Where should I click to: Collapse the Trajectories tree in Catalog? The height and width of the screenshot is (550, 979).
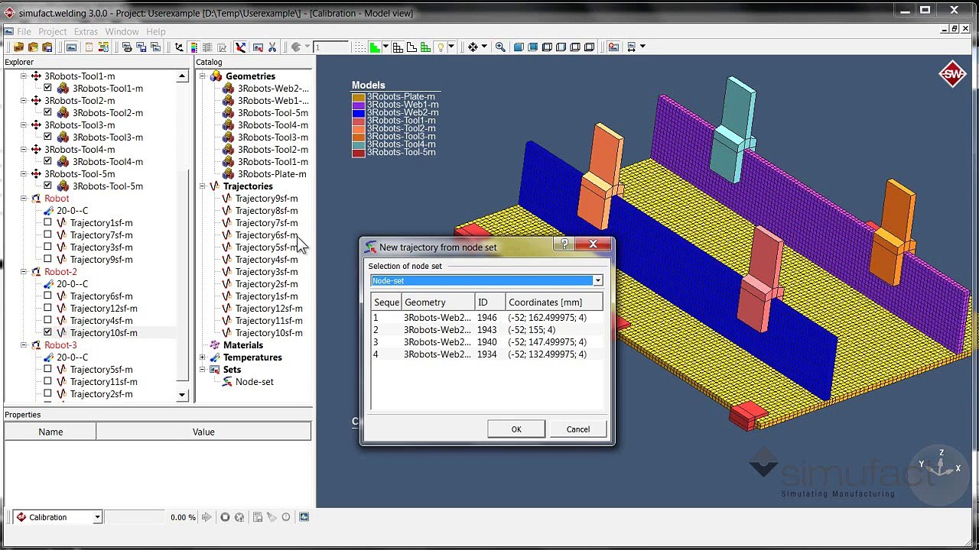click(x=203, y=186)
